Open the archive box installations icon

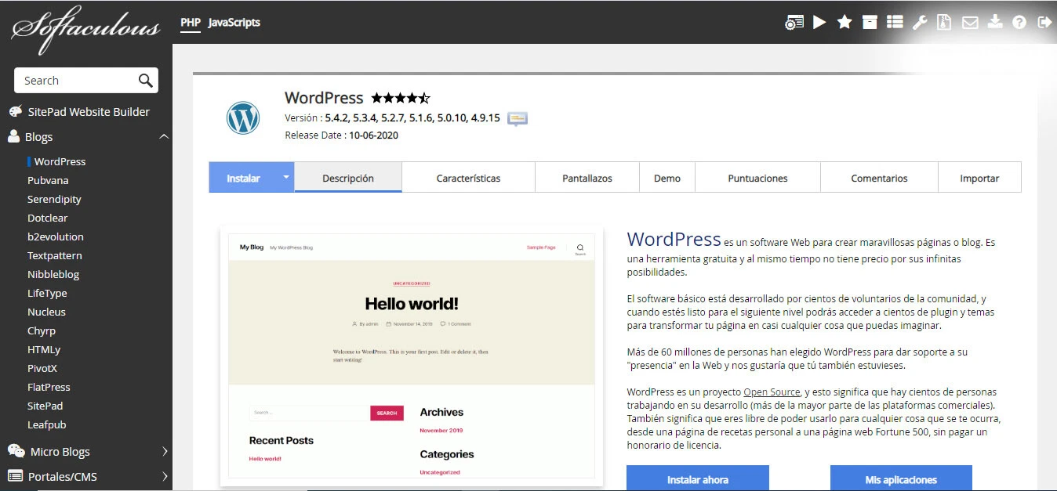pos(870,22)
